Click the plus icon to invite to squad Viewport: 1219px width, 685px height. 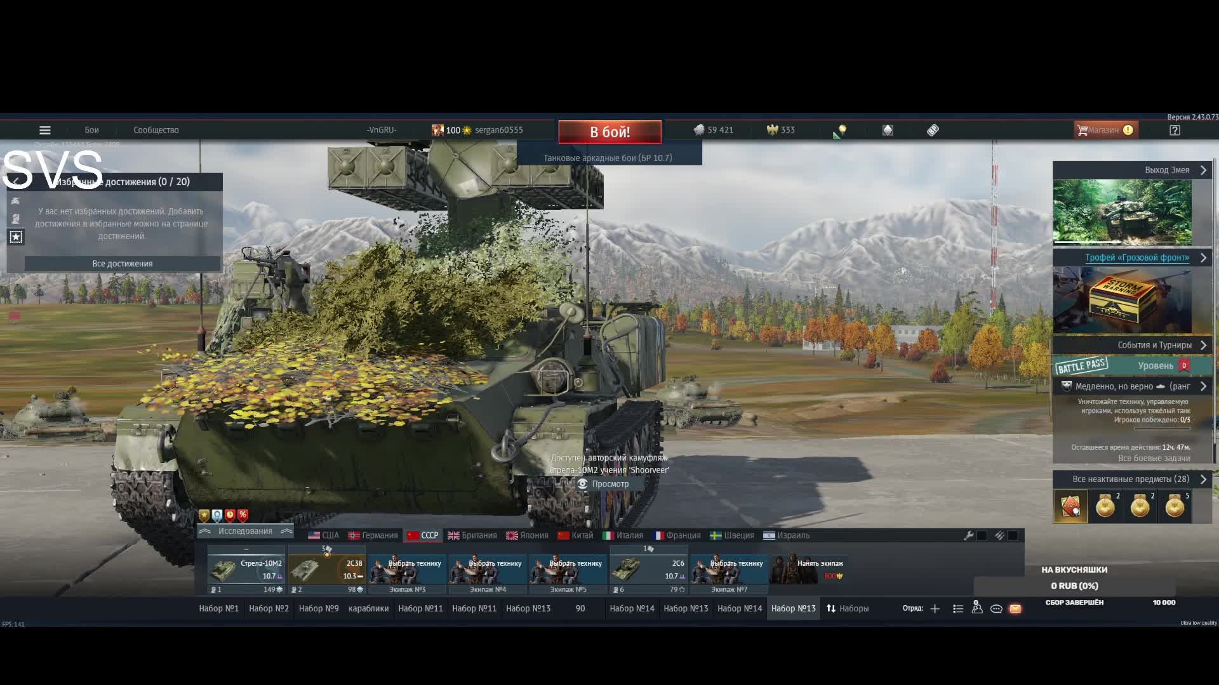(935, 608)
